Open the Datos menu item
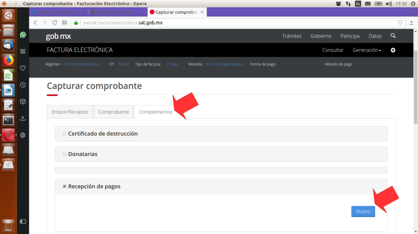 (375, 36)
